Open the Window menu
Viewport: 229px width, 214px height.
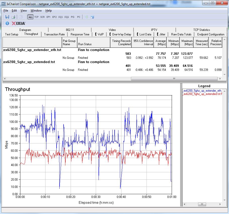(36, 11)
